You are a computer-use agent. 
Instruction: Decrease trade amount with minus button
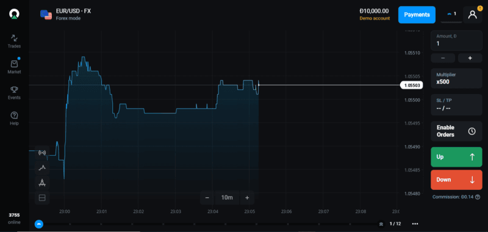443,58
